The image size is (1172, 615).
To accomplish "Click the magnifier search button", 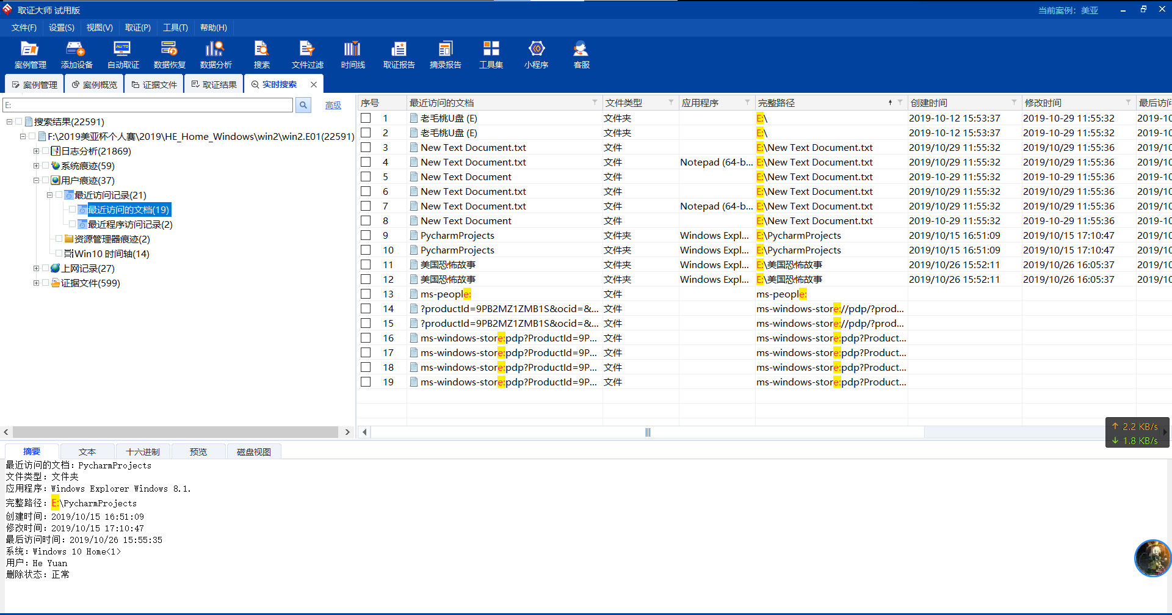I will pos(303,105).
